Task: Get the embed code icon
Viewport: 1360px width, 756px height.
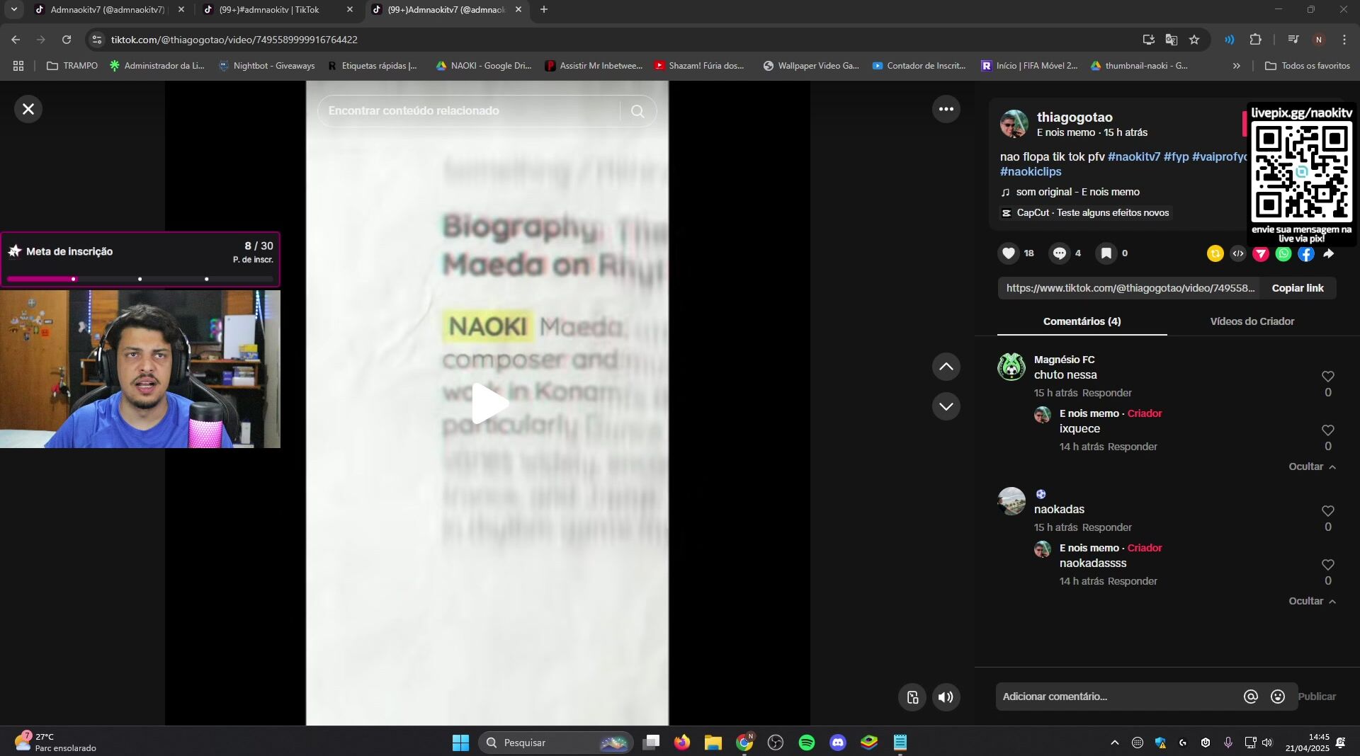Action: 1237,253
